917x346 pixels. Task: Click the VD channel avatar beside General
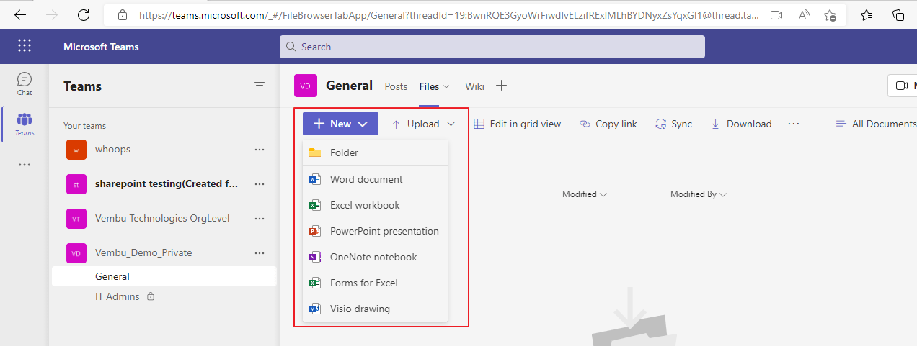coord(305,86)
